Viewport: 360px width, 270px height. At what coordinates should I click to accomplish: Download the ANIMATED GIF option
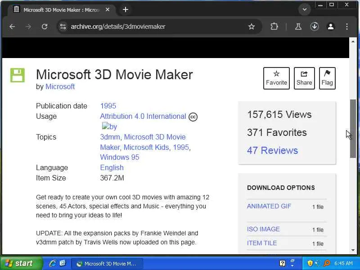(x=269, y=206)
